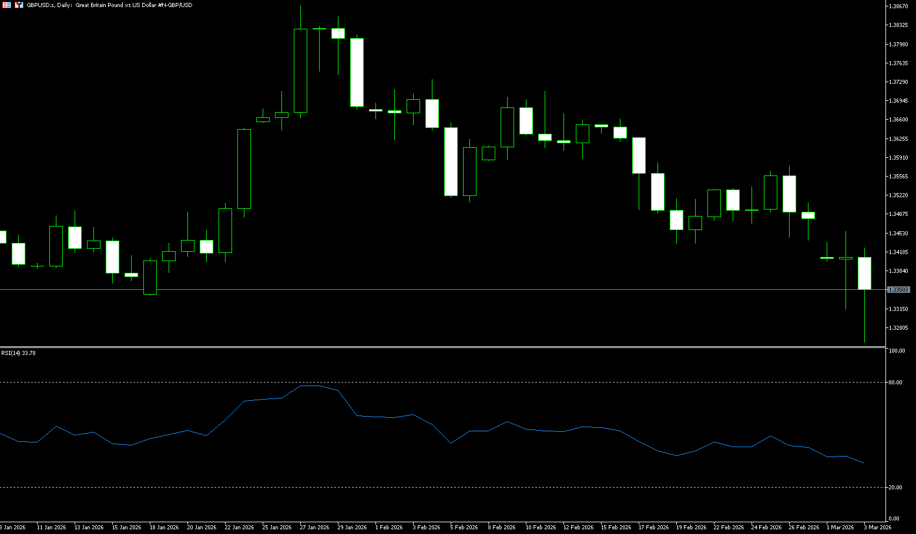The image size is (916, 534).
Task: Click the peak of the blue RSI line
Action: (310, 386)
